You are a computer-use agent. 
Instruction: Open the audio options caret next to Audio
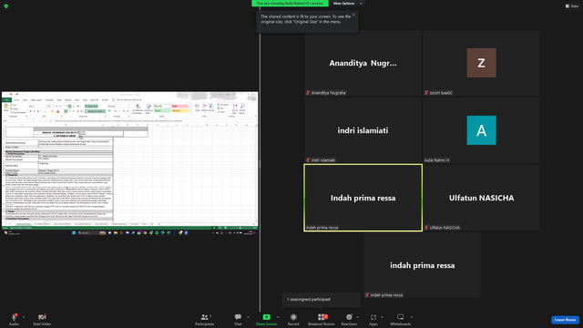pos(24,317)
